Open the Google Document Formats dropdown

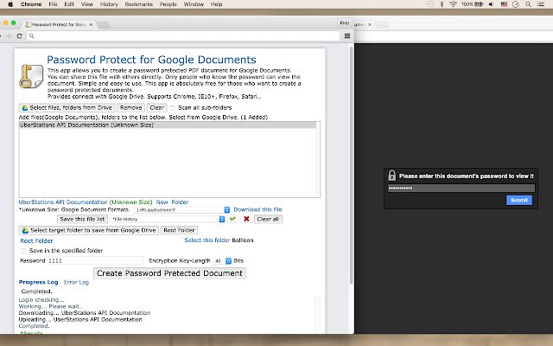pos(182,209)
